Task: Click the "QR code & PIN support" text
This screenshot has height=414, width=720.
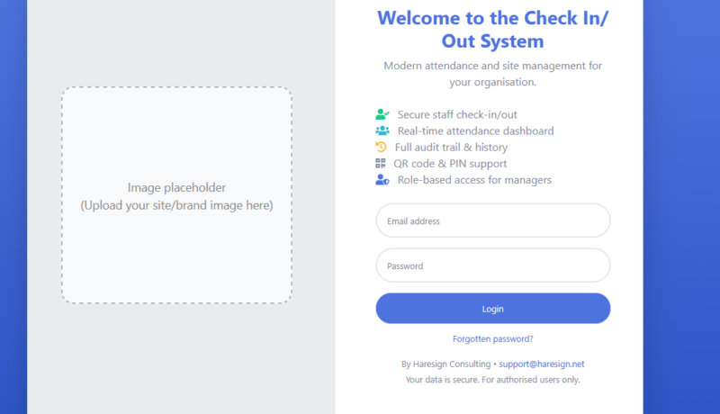Action: coord(450,164)
